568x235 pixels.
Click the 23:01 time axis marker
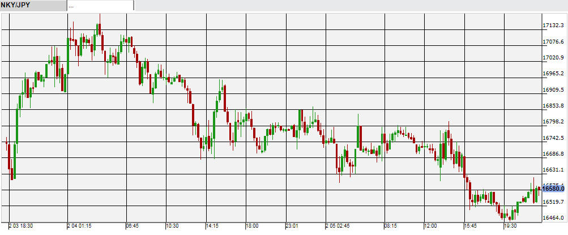292,226
